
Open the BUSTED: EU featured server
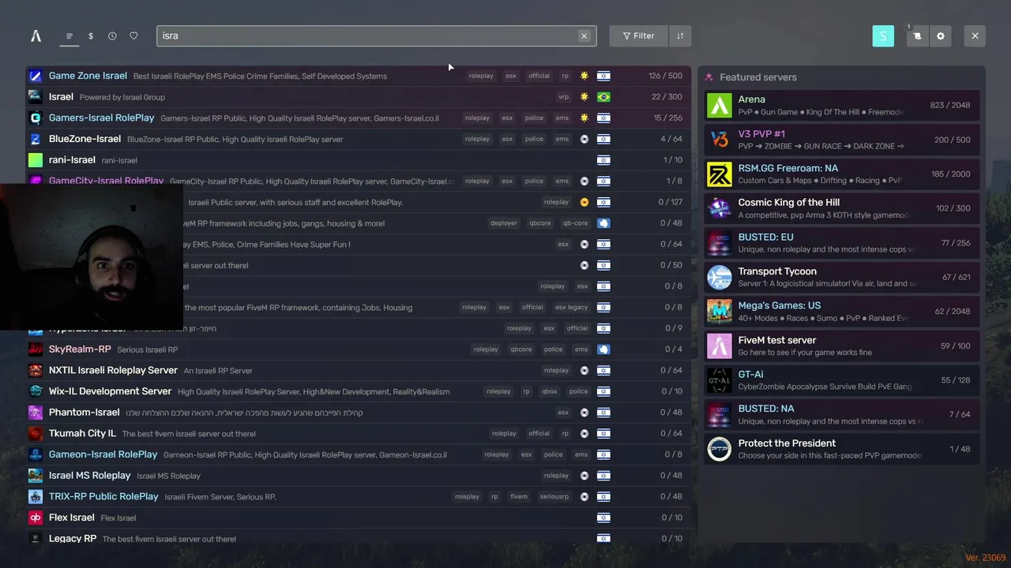tap(842, 242)
